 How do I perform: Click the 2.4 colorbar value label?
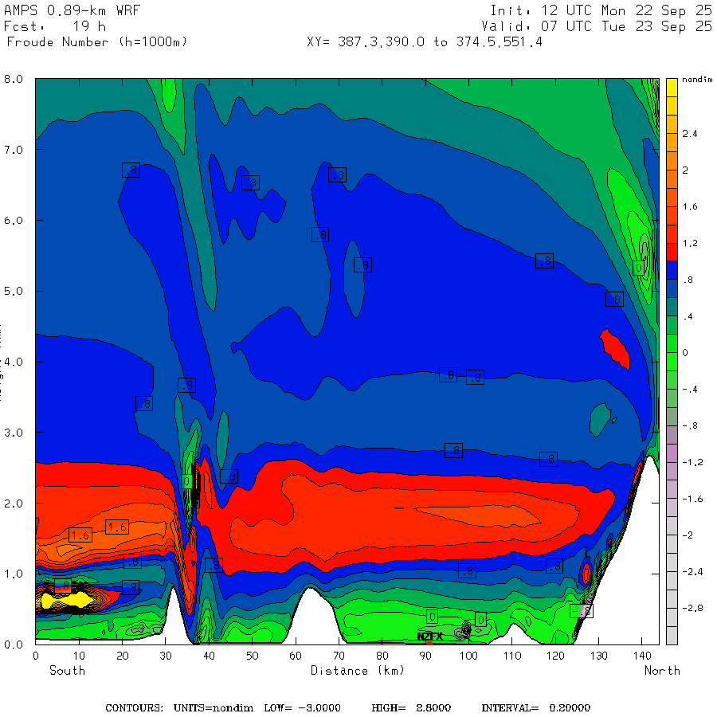690,134
